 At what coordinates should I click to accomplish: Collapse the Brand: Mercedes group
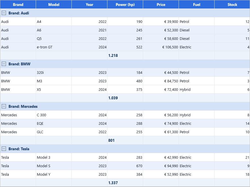pyautogui.click(x=4, y=106)
